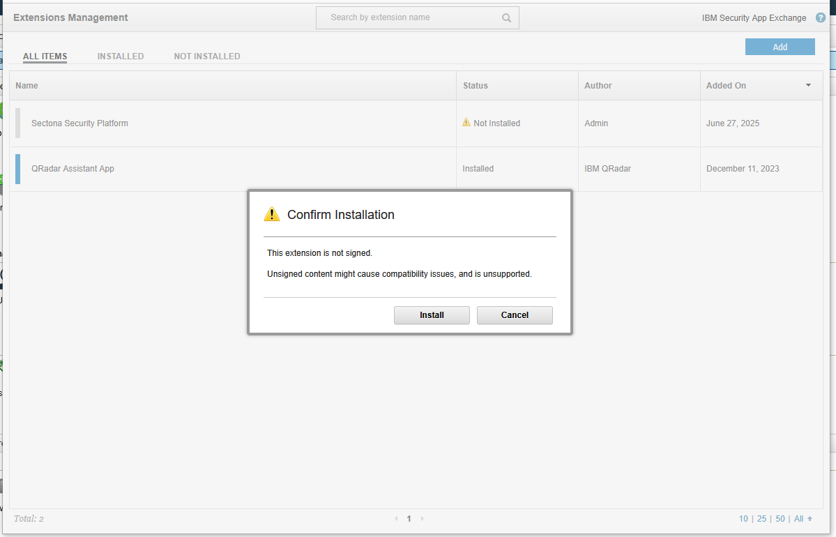Viewport: 836px width, 537px height.
Task: Select the Sectona Security Platform row
Action: (x=79, y=123)
